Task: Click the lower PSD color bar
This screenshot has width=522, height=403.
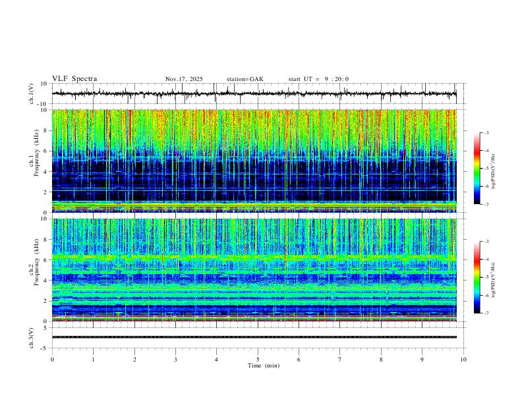Action: click(x=477, y=277)
